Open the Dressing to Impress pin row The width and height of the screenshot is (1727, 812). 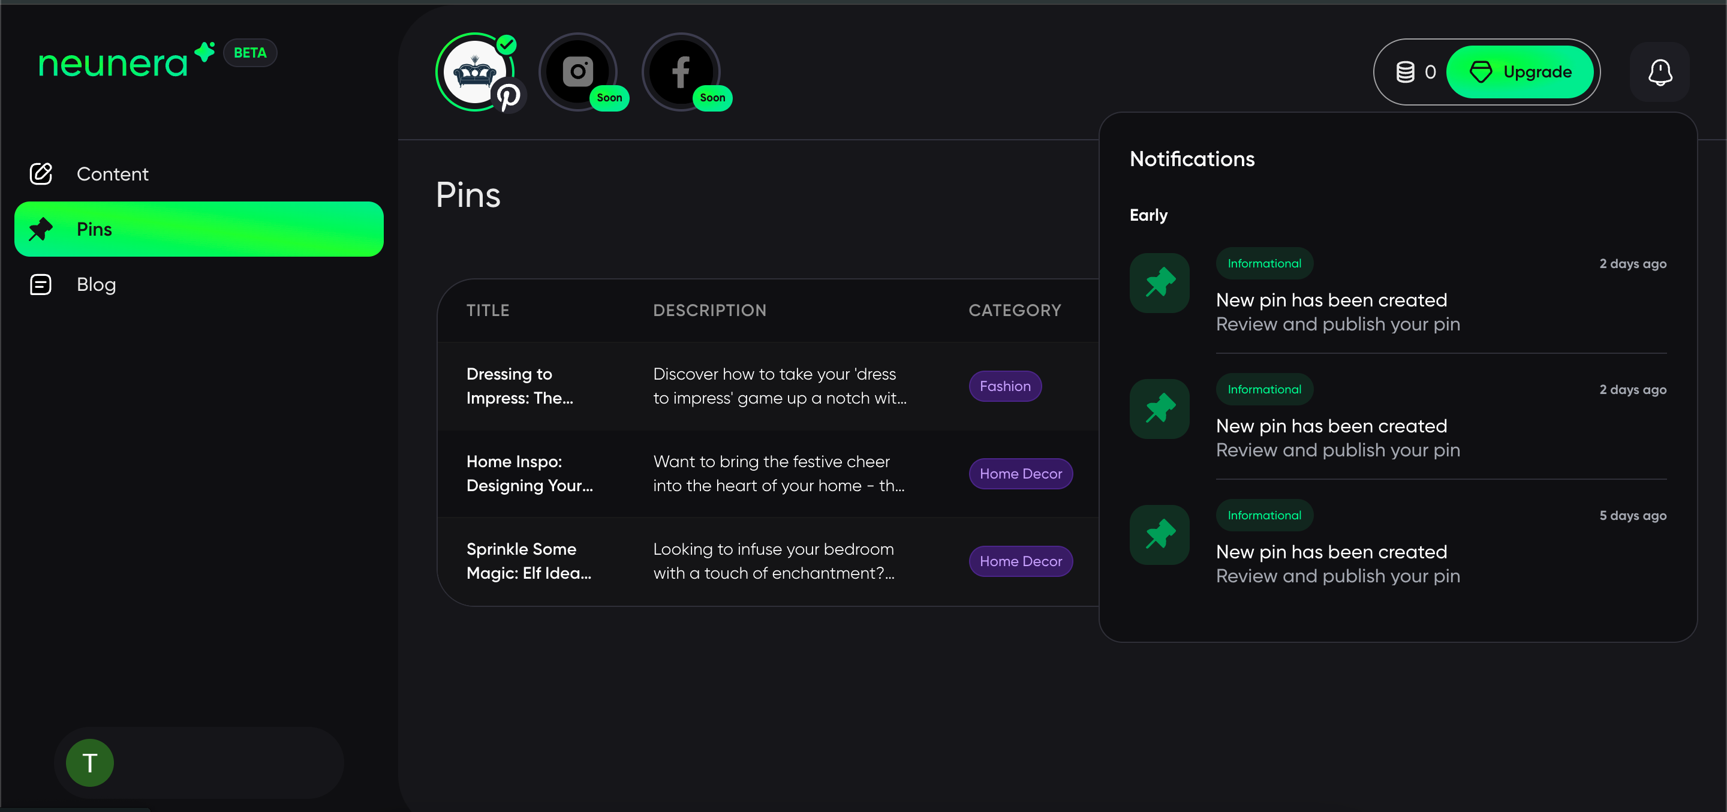pos(519,386)
